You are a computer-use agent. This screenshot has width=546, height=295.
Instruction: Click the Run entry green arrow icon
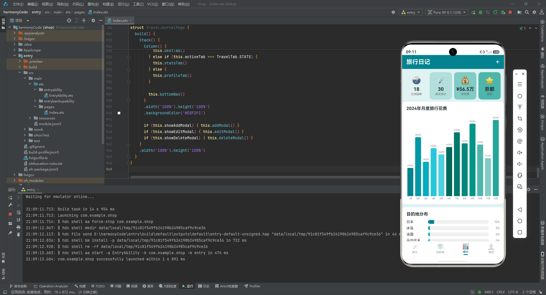[473, 12]
